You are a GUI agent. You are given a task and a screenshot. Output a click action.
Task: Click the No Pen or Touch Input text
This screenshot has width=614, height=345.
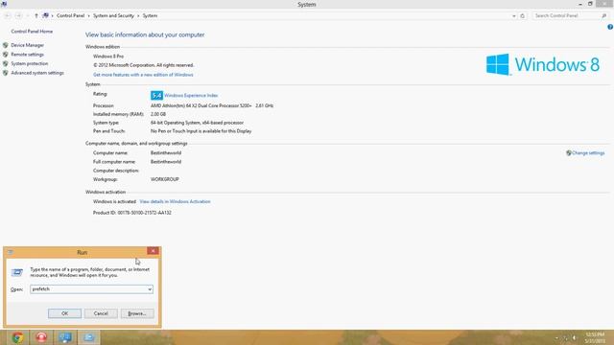201,131
